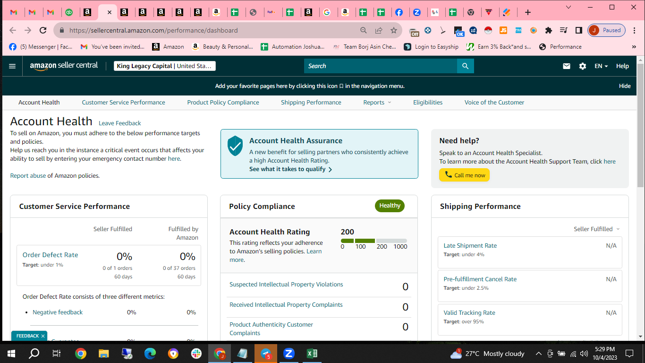Open the Account Health tab
This screenshot has height=363, width=645.
pyautogui.click(x=39, y=102)
